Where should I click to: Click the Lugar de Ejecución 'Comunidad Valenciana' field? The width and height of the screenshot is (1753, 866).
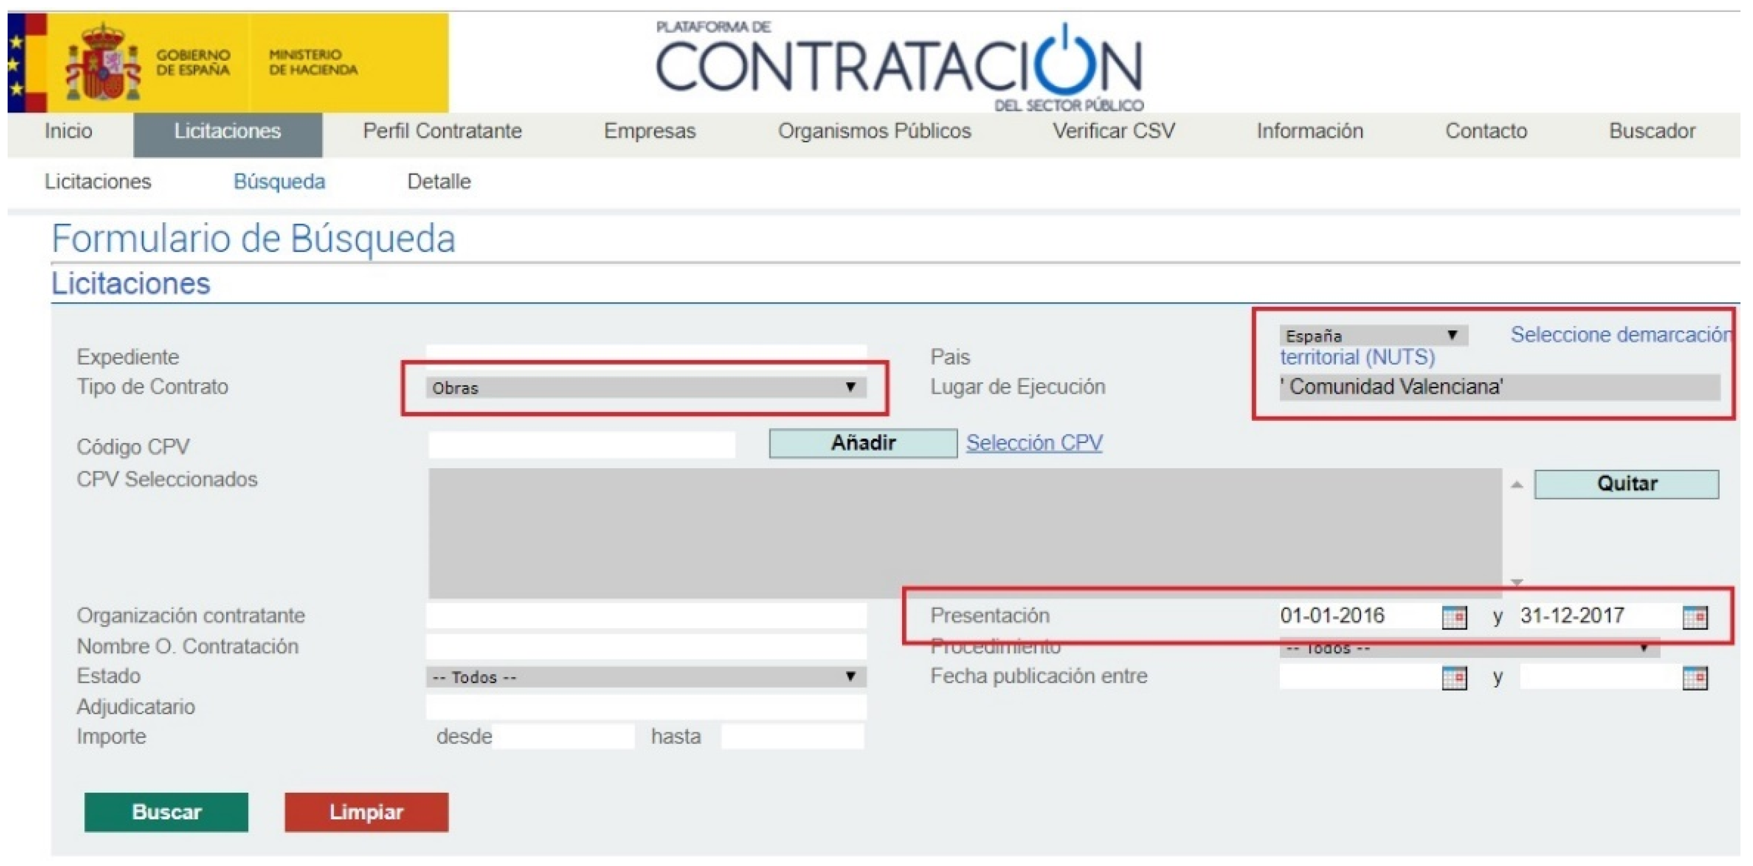1499,387
